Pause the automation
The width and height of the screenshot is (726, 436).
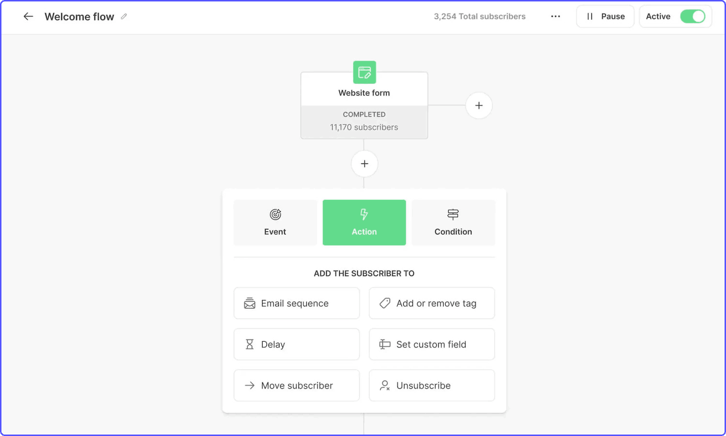click(605, 16)
